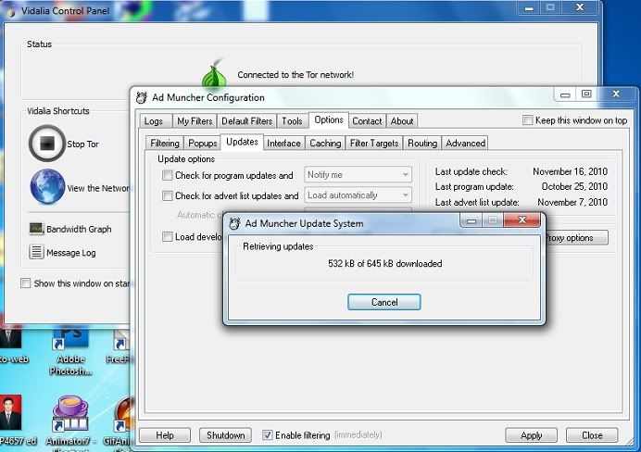Click the Stop Tor icon in Vidalia
The height and width of the screenshot is (452, 641).
click(47, 144)
